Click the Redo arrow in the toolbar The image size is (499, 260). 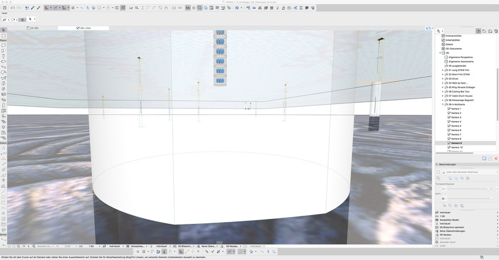coord(20,8)
